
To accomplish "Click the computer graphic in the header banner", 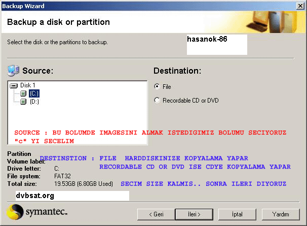I will (x=273, y=22).
